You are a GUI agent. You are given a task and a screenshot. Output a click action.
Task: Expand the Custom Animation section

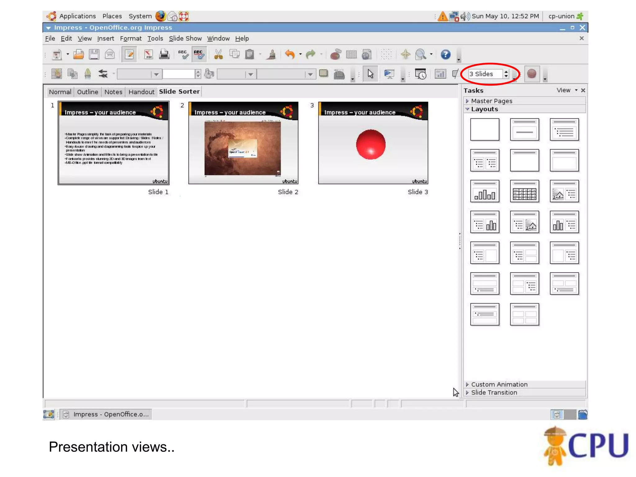coord(525,384)
